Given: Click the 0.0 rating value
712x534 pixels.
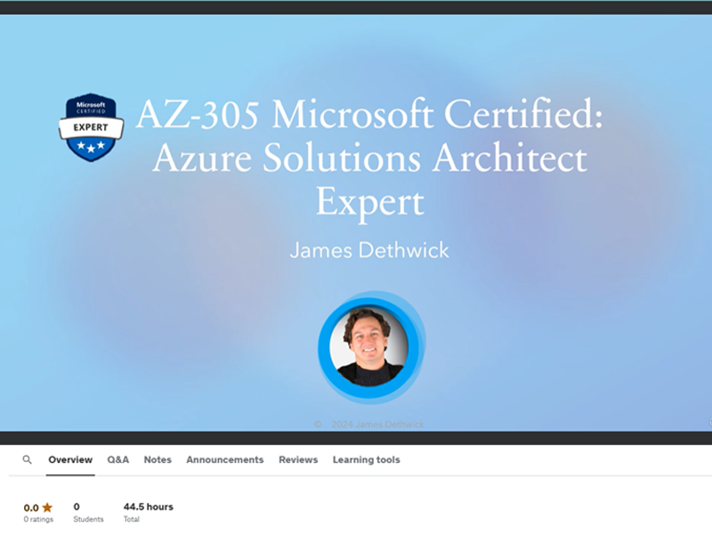Looking at the screenshot, I should [31, 507].
